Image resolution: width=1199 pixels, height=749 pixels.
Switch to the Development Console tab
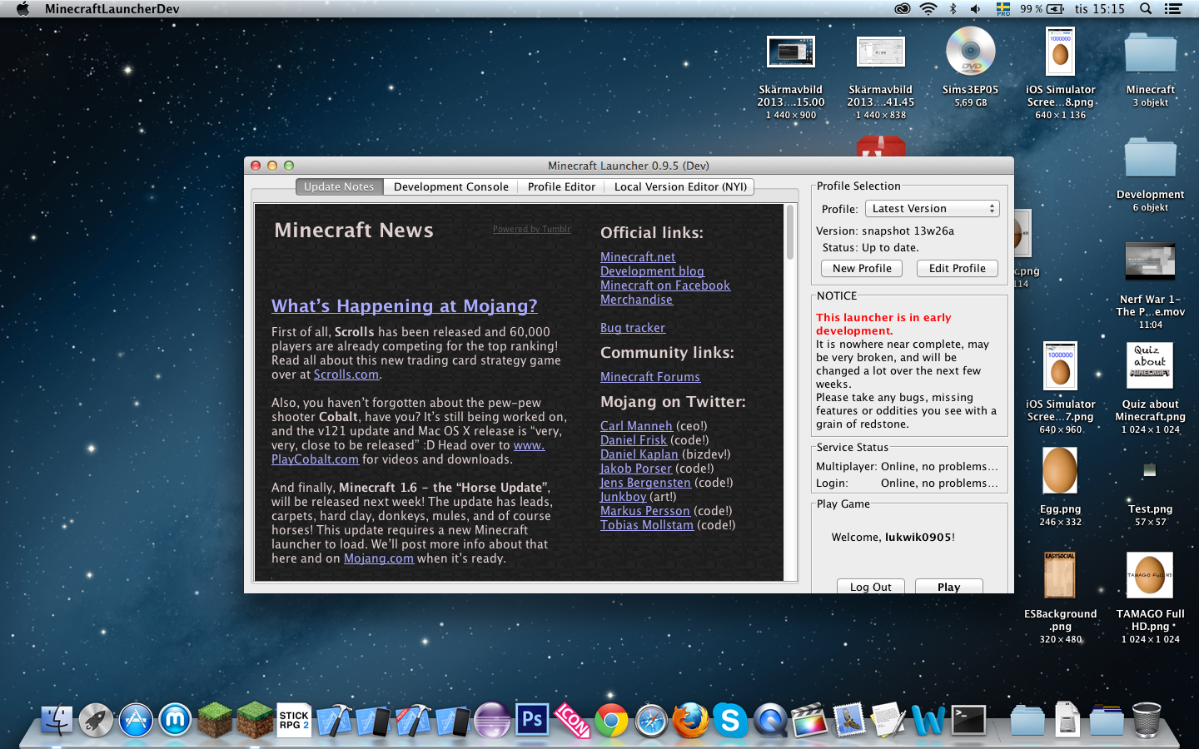[450, 187]
